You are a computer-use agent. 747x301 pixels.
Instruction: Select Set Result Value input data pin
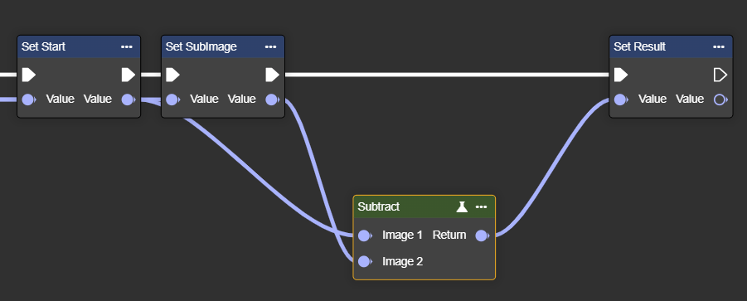(x=621, y=100)
